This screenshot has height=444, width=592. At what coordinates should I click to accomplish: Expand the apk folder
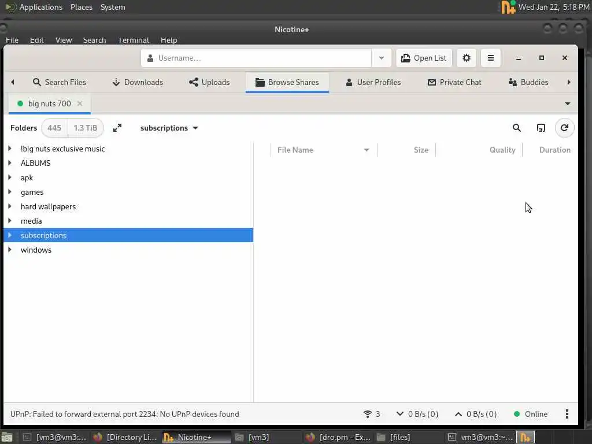(10, 177)
